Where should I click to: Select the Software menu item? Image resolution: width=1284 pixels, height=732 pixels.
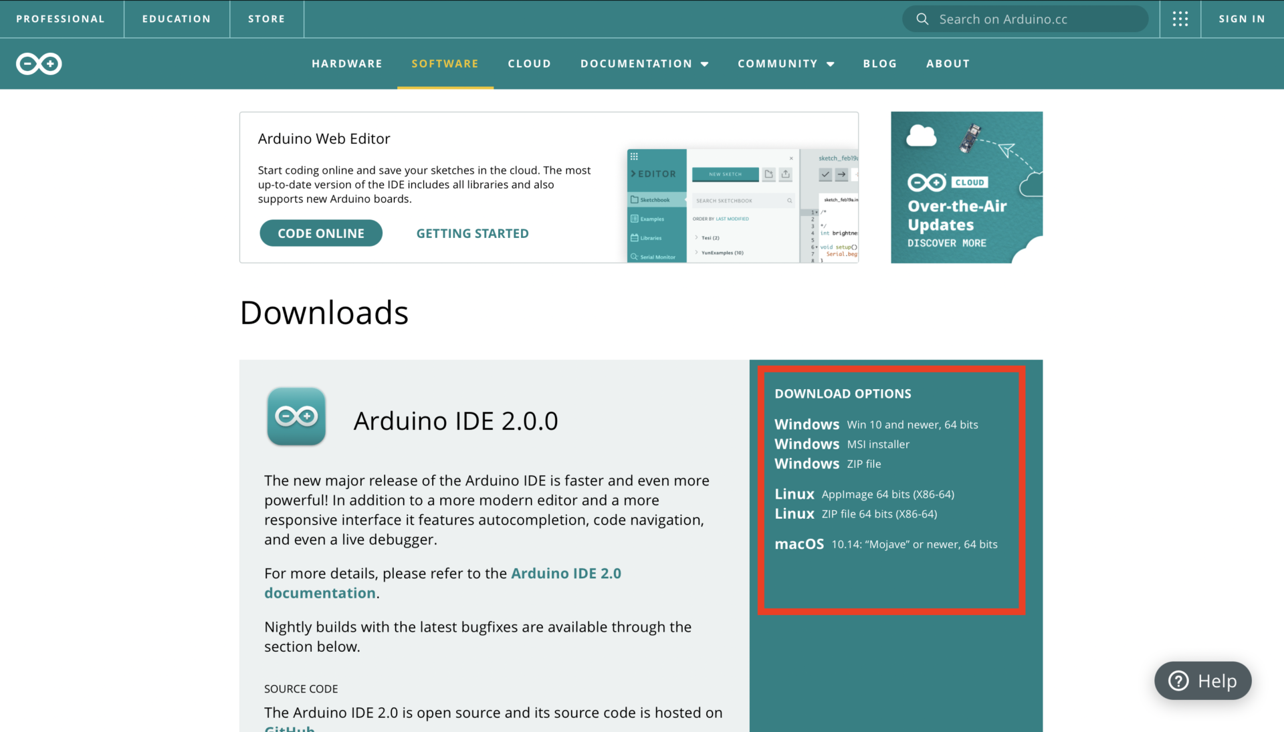click(445, 64)
